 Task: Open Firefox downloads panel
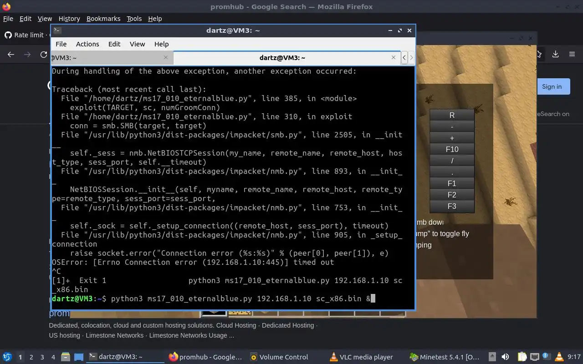555,54
